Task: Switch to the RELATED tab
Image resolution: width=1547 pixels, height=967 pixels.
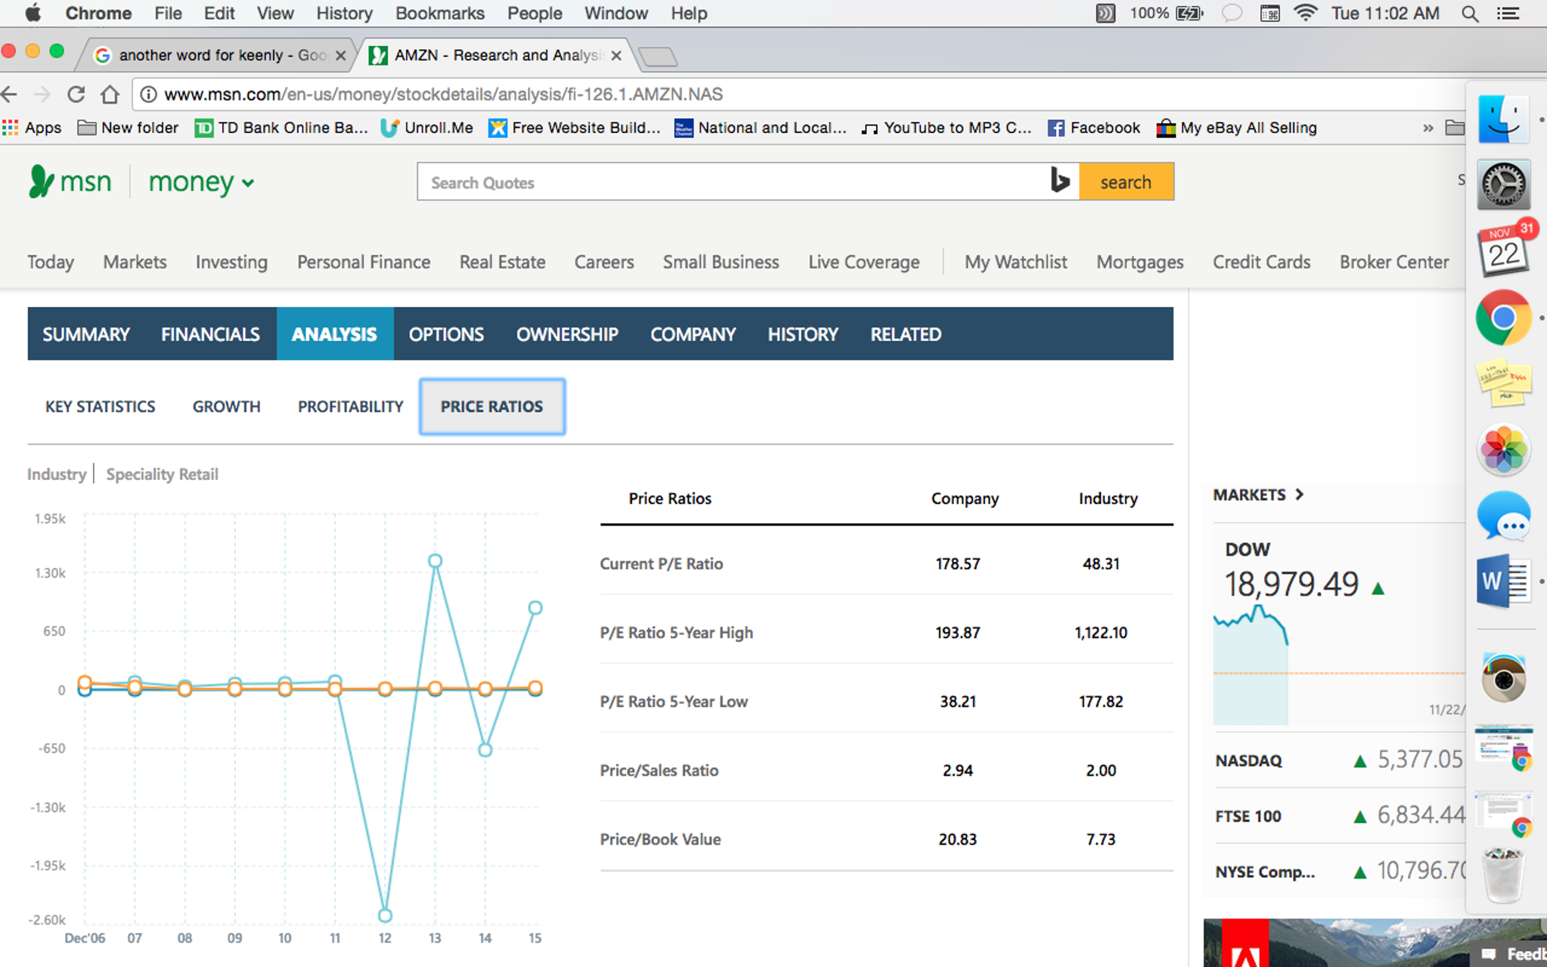Action: pyautogui.click(x=906, y=334)
